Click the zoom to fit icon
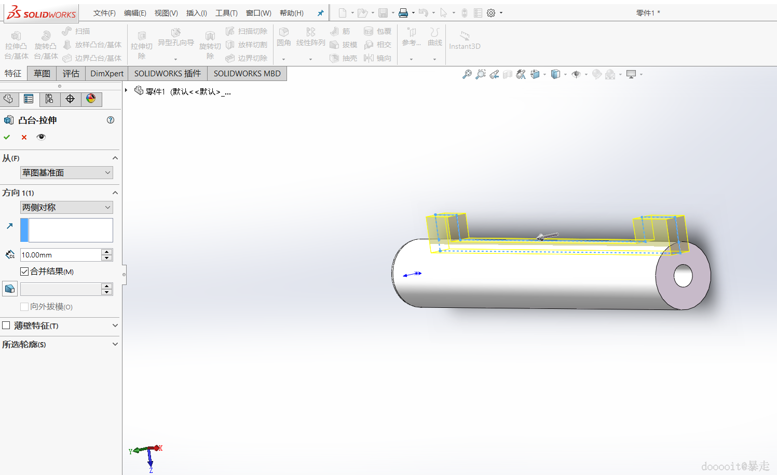 coord(467,74)
